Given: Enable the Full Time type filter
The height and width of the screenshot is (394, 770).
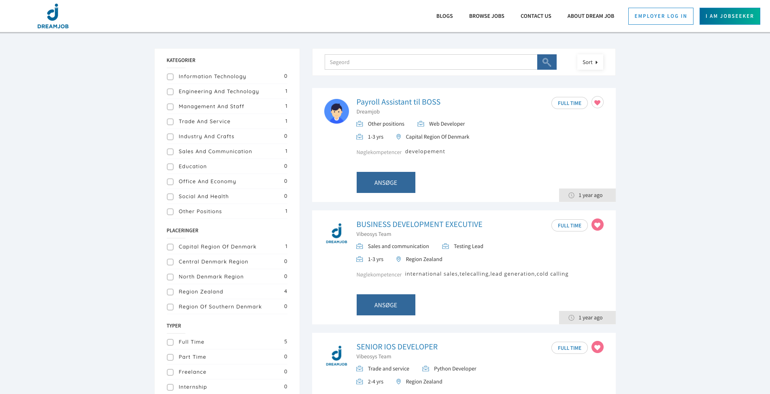Looking at the screenshot, I should [x=170, y=343].
